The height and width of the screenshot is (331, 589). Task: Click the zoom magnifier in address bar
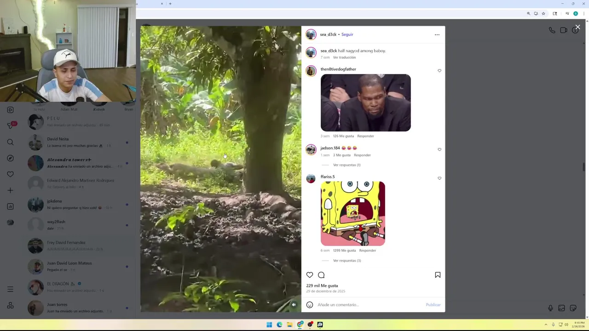click(x=529, y=14)
